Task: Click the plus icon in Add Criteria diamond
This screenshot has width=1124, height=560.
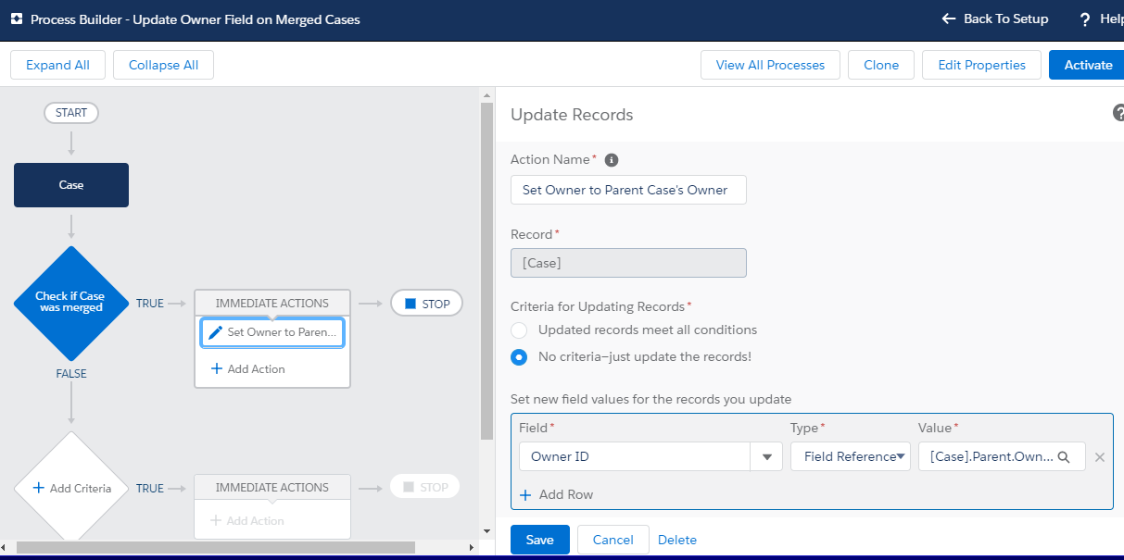Action: (38, 489)
